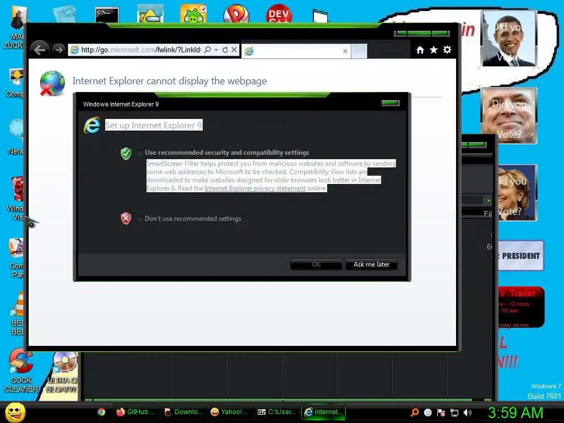Open the Action Center flag tray icon
The width and height of the screenshot is (564, 423).
tap(441, 413)
